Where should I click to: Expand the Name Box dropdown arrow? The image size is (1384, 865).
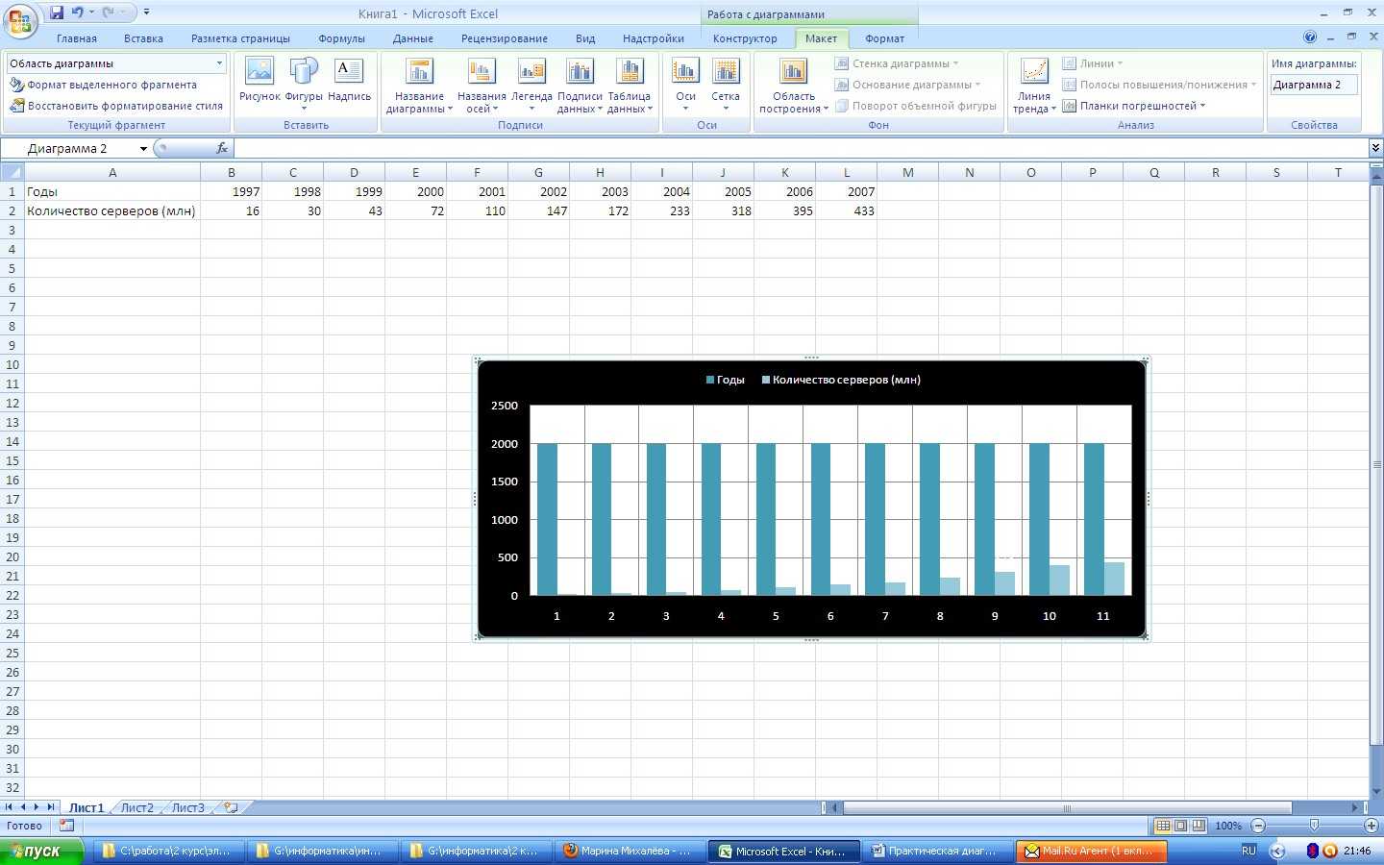(143, 149)
